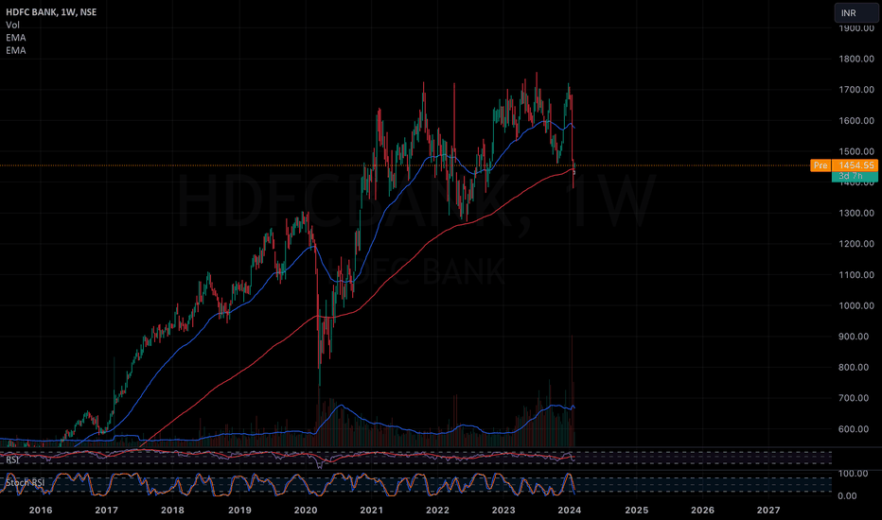Click the 1200.00 price axis value
The image size is (882, 520).
(856, 244)
